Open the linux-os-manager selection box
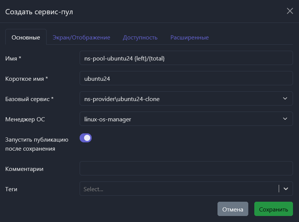The image size is (299, 222). (180, 119)
